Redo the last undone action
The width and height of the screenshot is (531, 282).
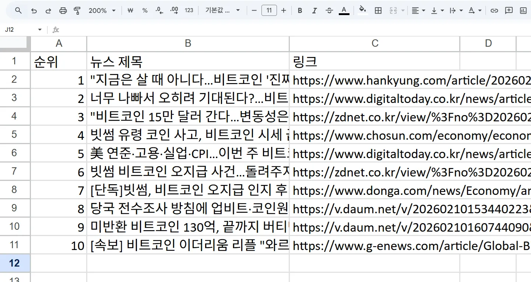[x=48, y=11]
